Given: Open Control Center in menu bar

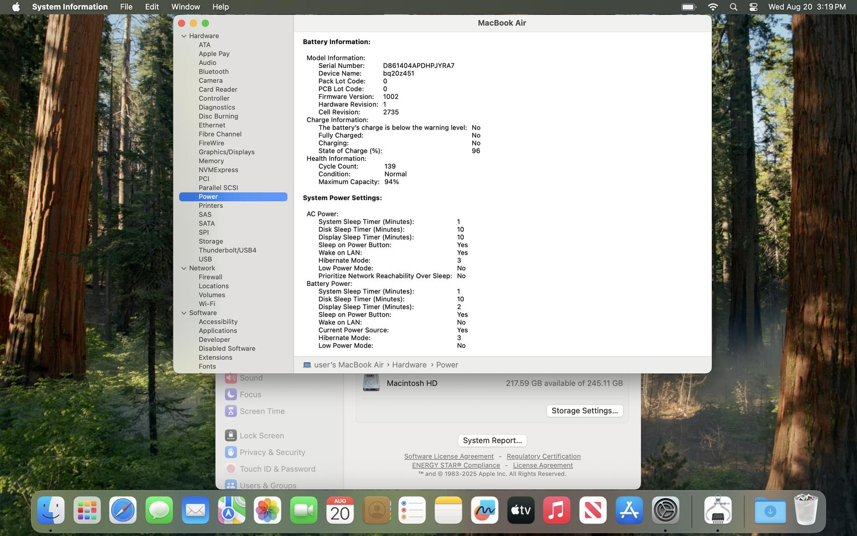Looking at the screenshot, I should [753, 7].
